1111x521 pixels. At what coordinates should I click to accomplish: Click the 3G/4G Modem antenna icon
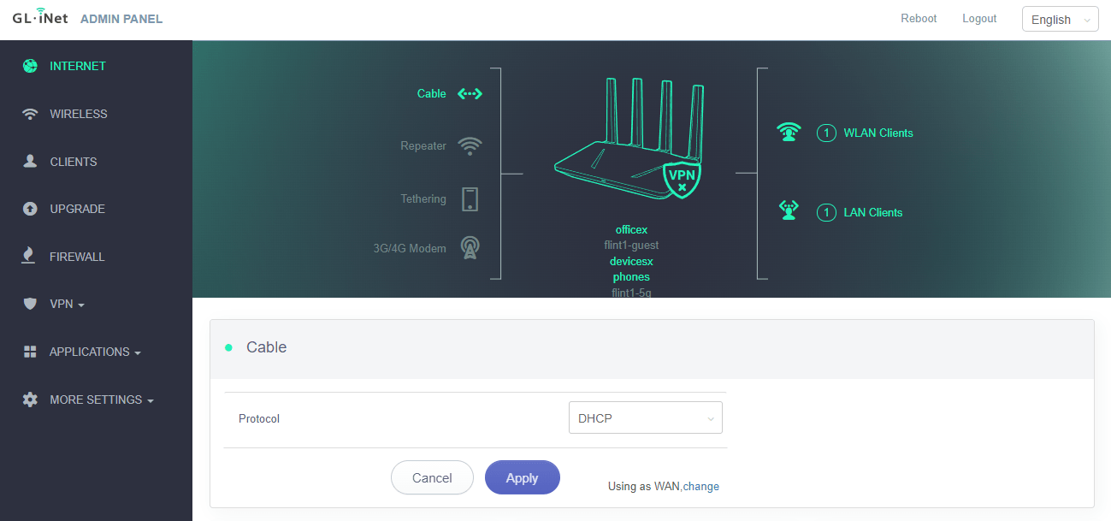coord(470,248)
